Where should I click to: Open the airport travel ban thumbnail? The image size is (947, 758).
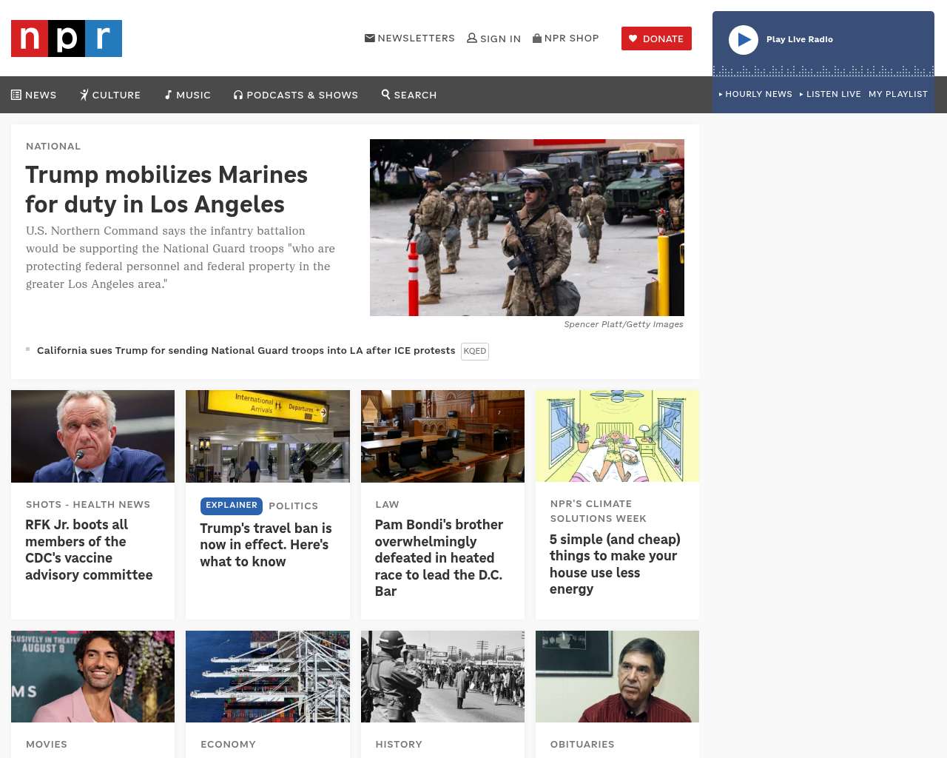point(268,436)
